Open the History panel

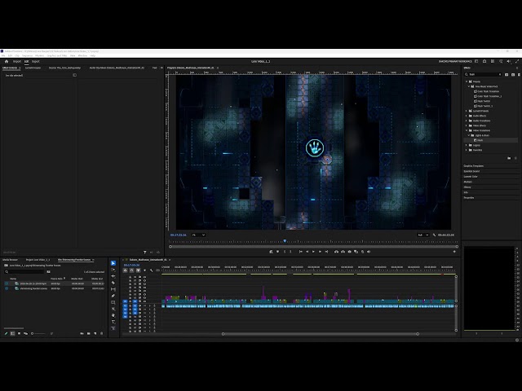point(467,187)
